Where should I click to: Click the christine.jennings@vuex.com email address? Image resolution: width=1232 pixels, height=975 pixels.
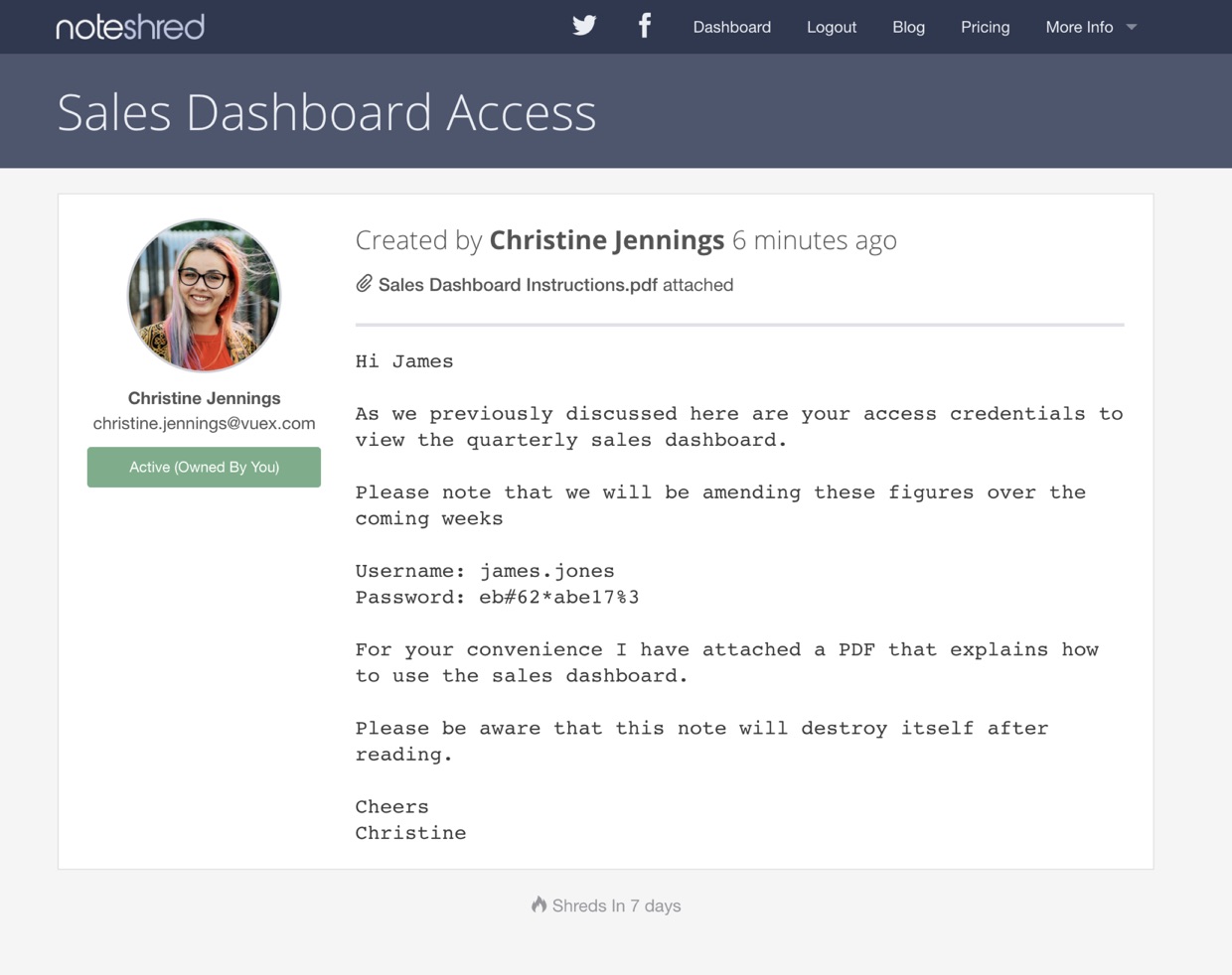(x=204, y=423)
